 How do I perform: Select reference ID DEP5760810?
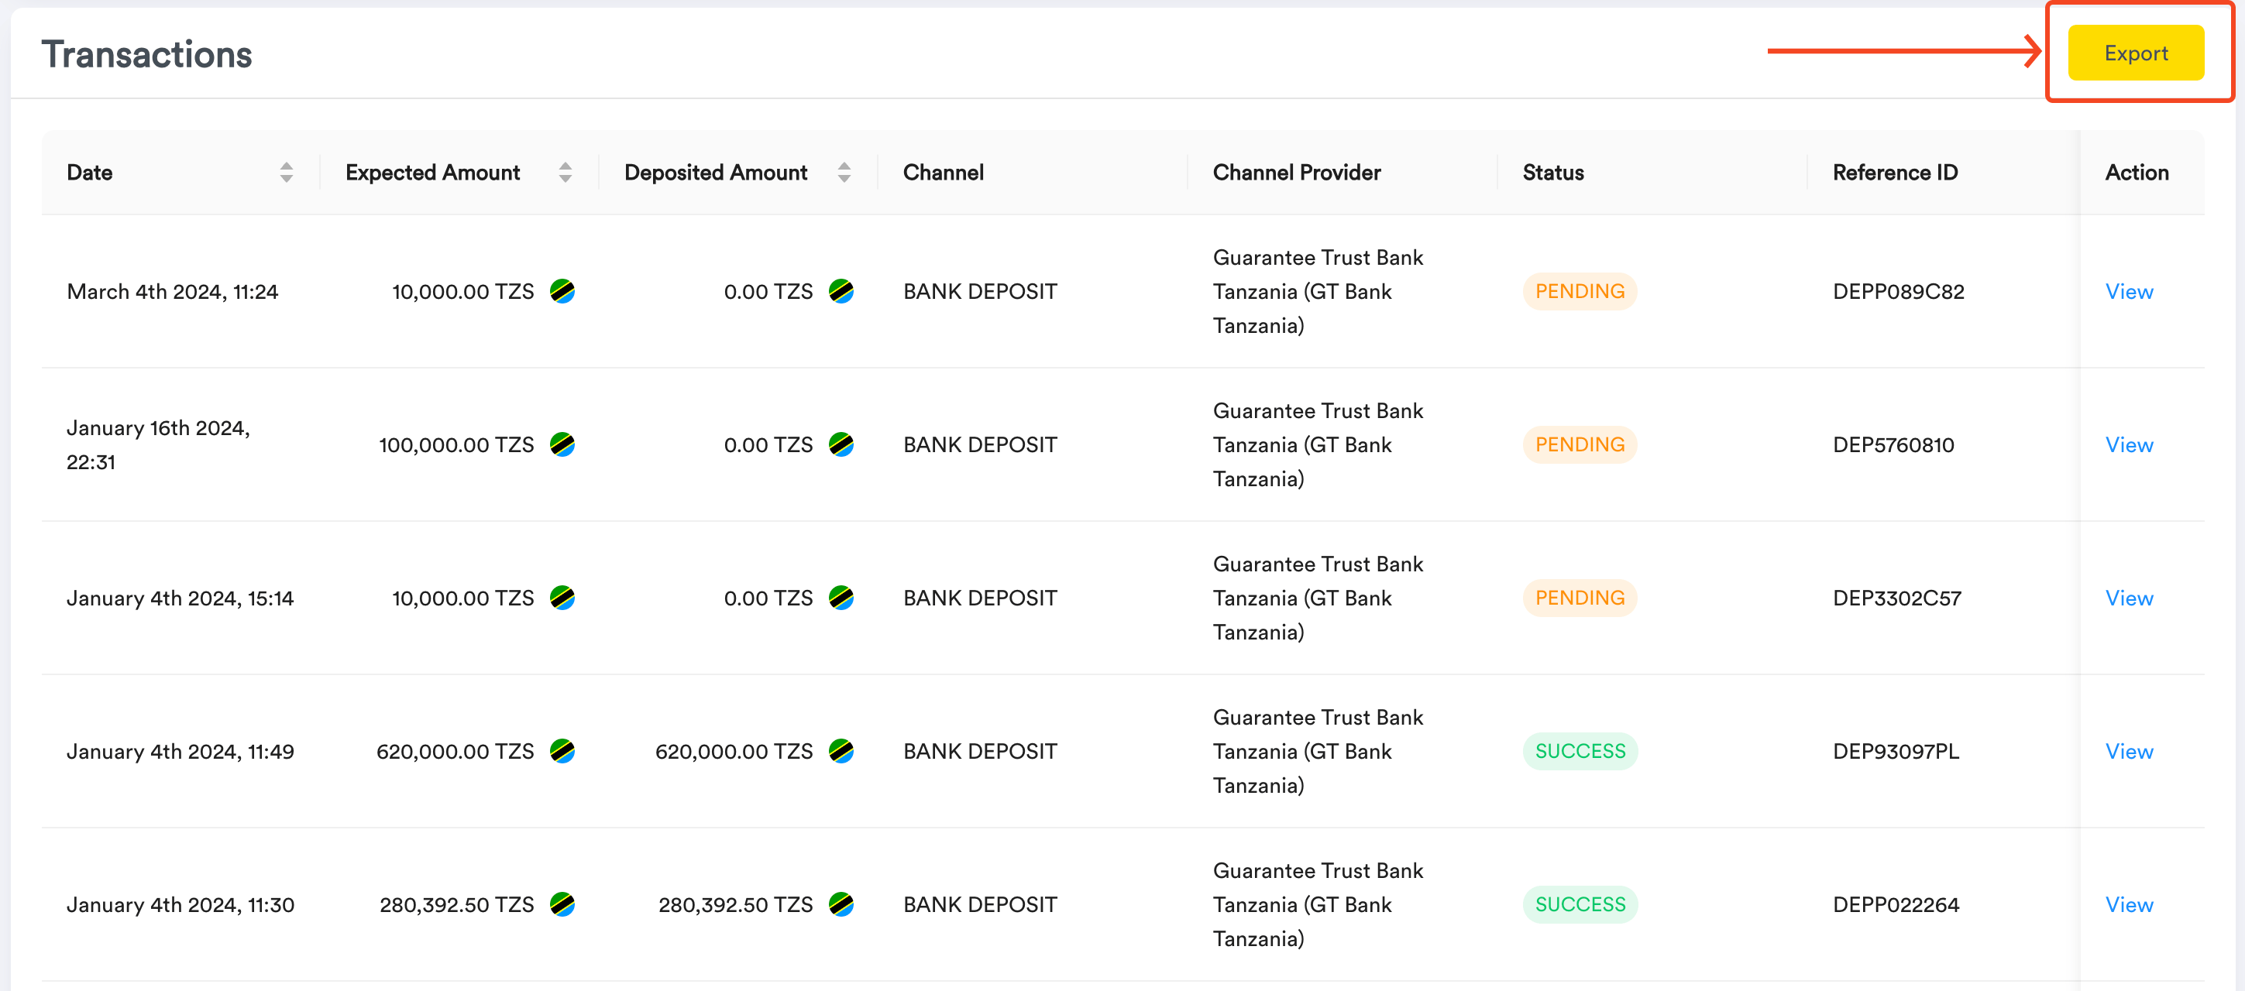[x=1893, y=445]
